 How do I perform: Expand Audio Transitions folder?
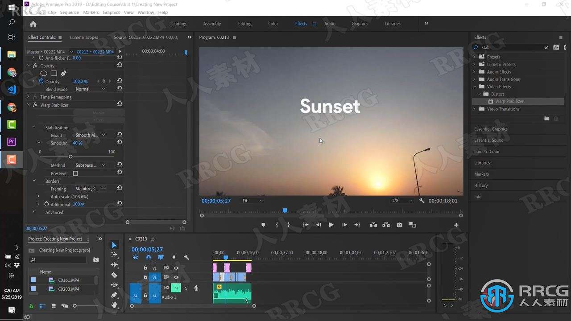tap(475, 79)
